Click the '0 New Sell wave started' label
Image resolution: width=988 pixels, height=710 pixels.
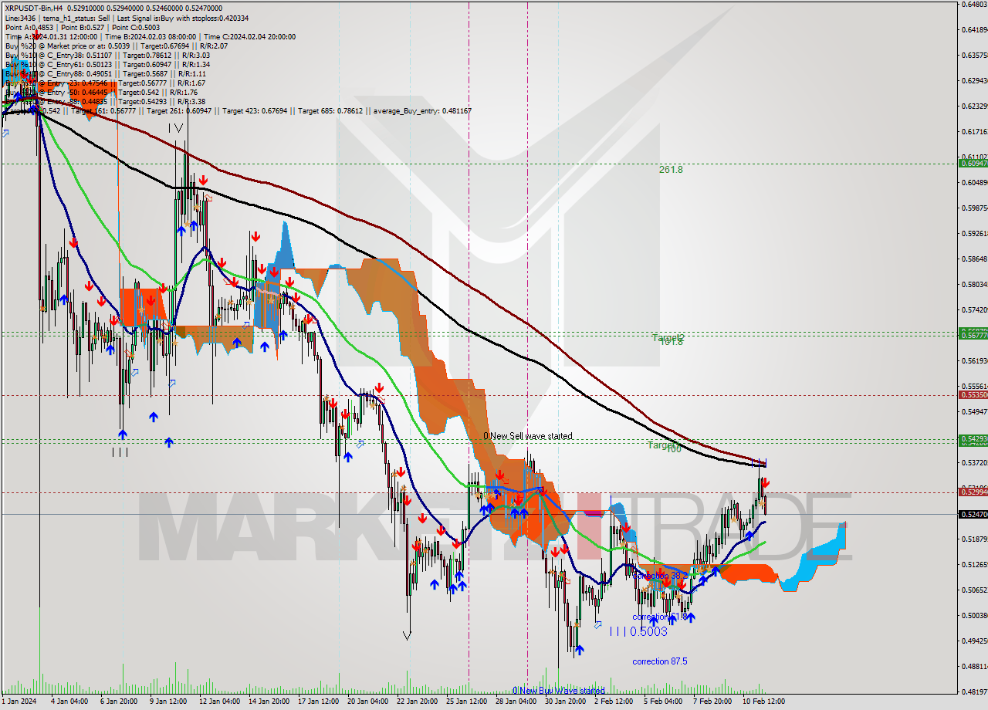(528, 436)
